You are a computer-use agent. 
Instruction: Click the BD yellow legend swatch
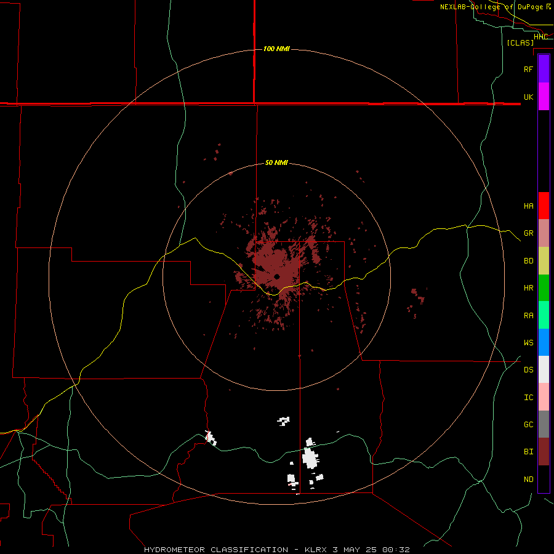(x=544, y=261)
